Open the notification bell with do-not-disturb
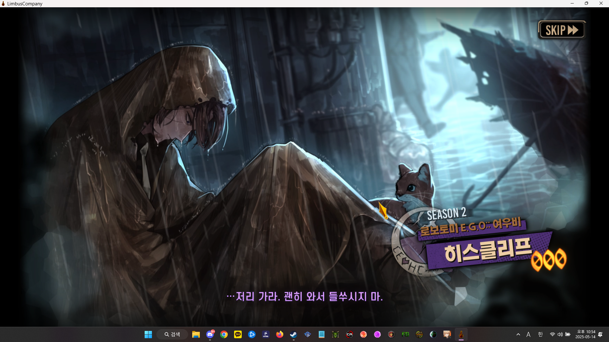This screenshot has height=342, width=609. click(x=600, y=334)
